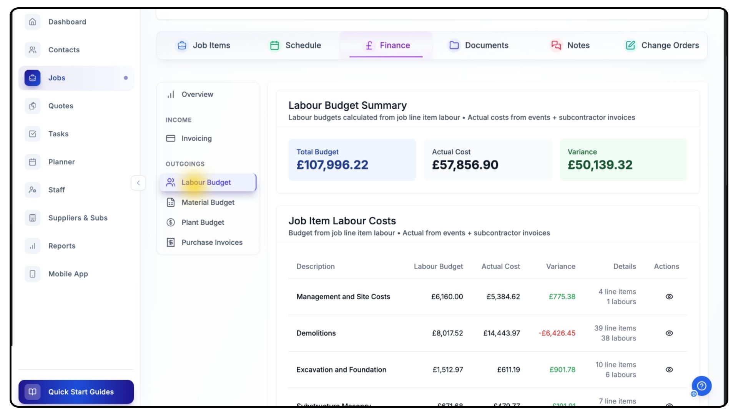Open the Mobile App phone icon
This screenshot has height=415, width=738.
(33, 274)
